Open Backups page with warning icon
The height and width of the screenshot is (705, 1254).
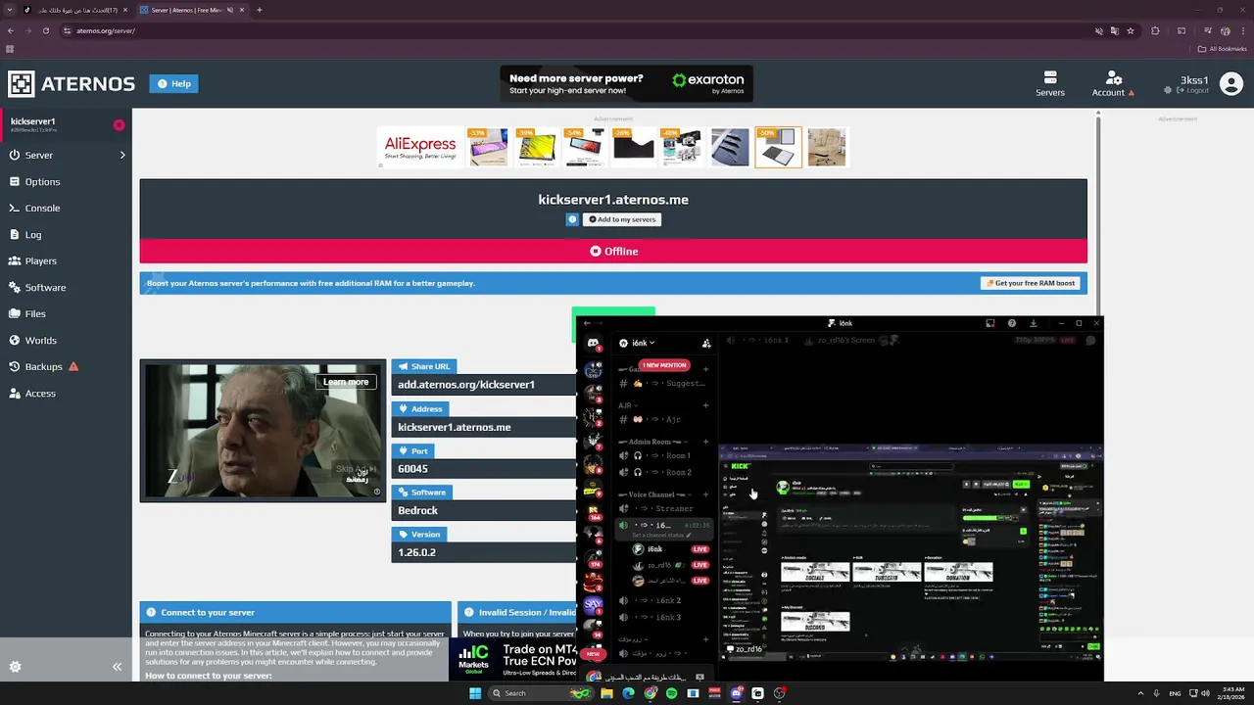(x=43, y=366)
